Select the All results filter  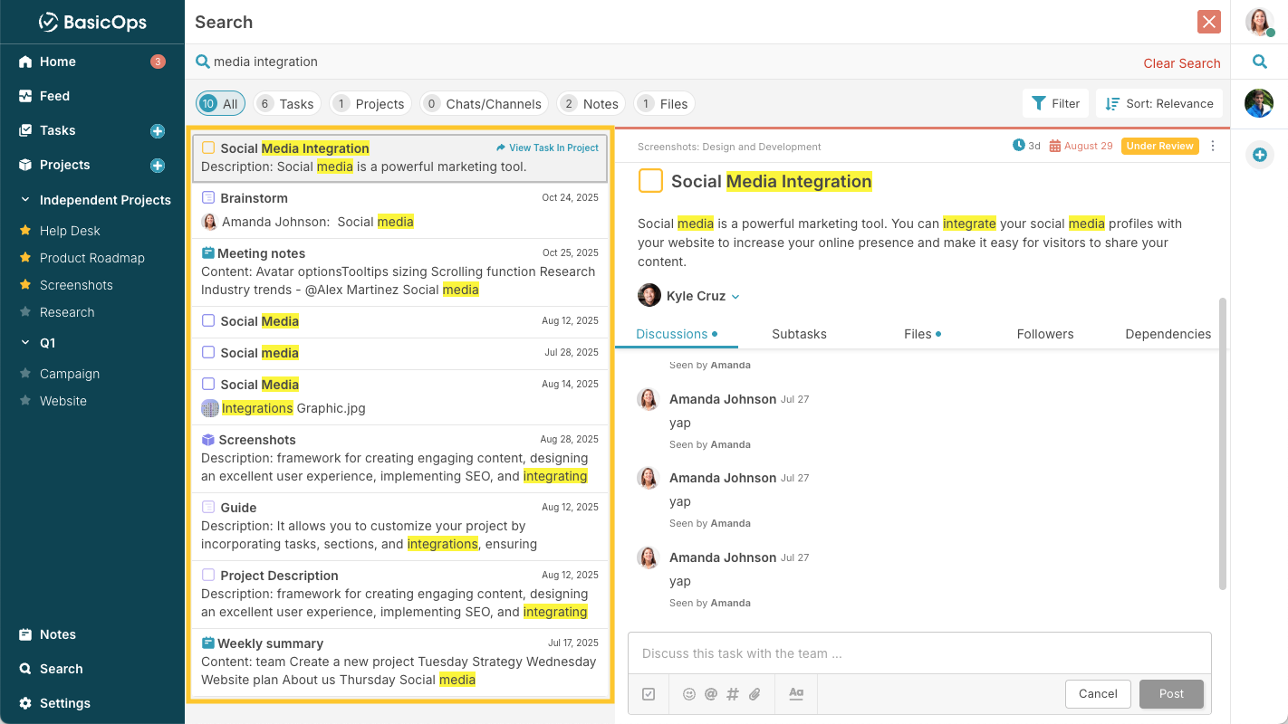pos(218,104)
